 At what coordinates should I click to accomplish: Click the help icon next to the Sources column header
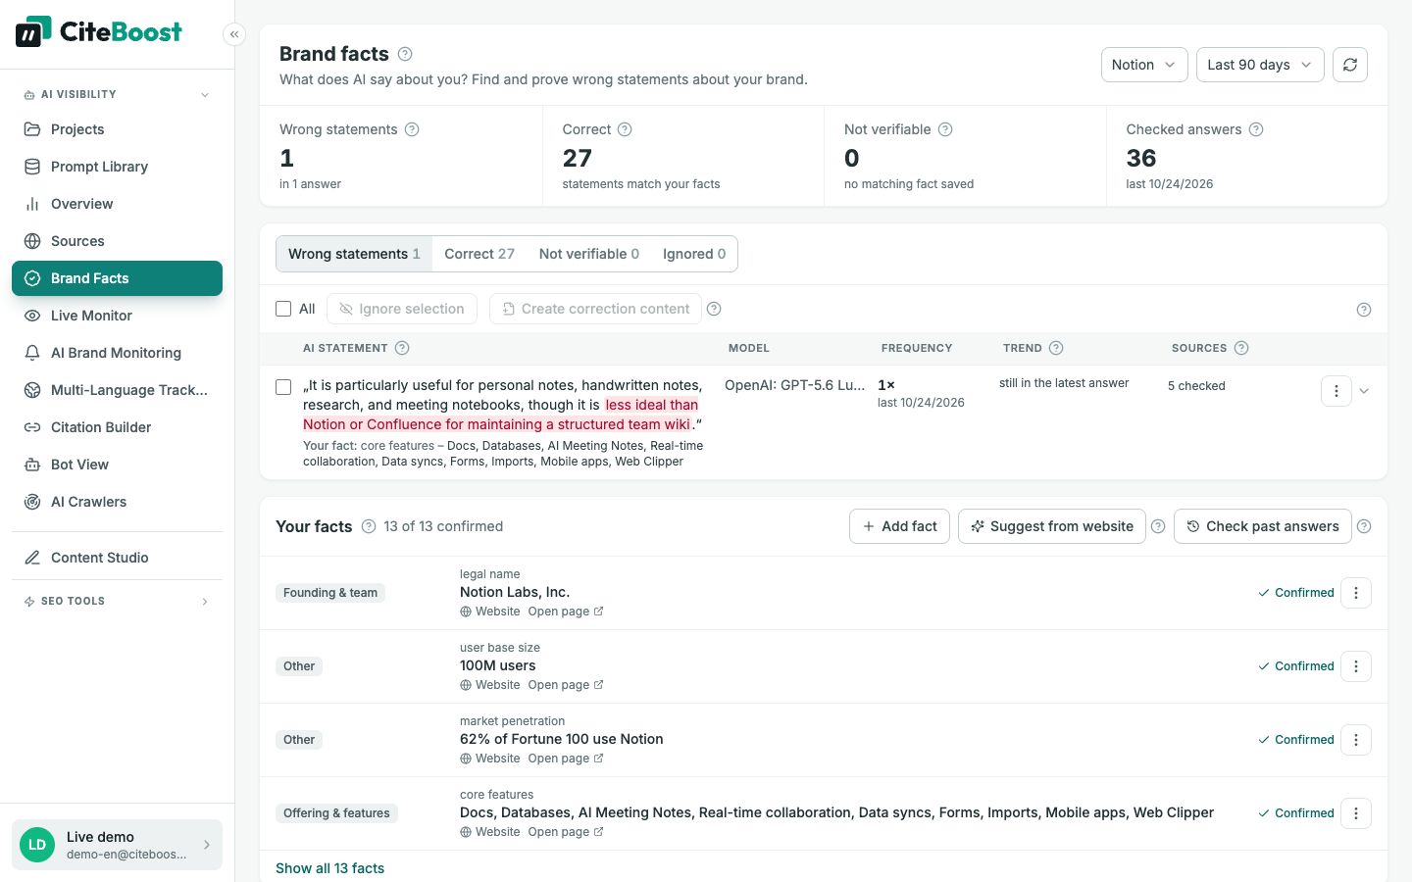click(1241, 348)
